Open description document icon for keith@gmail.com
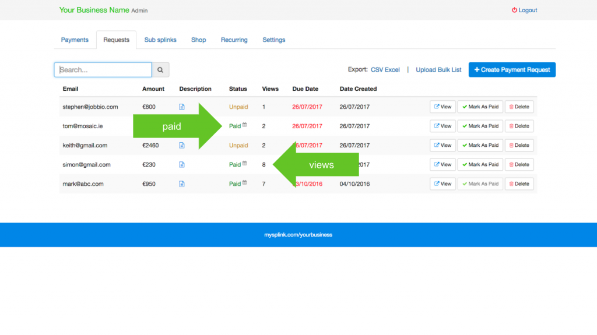Image resolution: width=597 pixels, height=335 pixels. click(x=182, y=145)
